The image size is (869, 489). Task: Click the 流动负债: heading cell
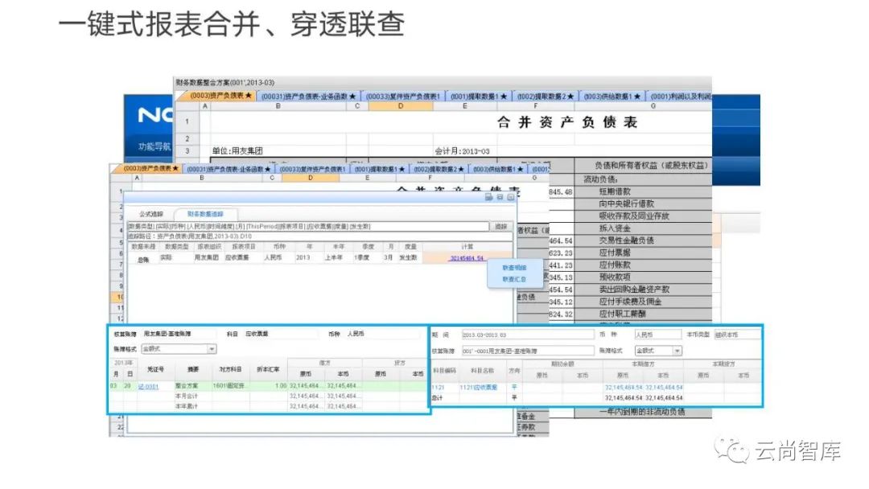643,179
